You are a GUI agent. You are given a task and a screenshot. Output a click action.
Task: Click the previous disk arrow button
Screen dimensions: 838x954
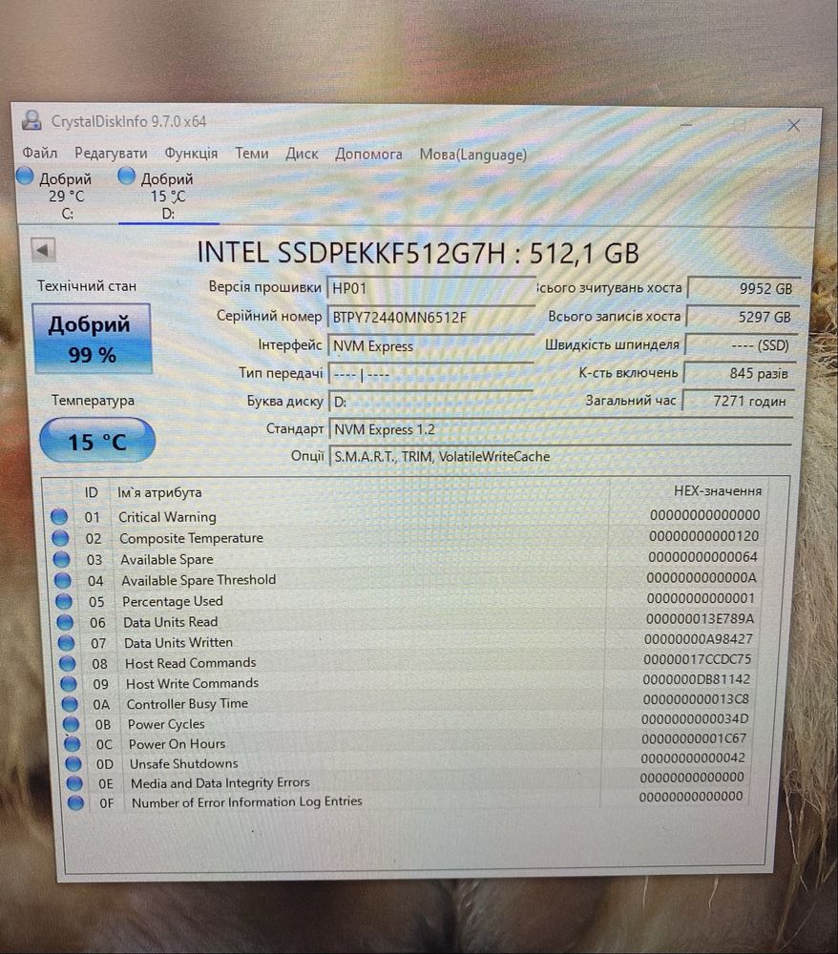(43, 249)
